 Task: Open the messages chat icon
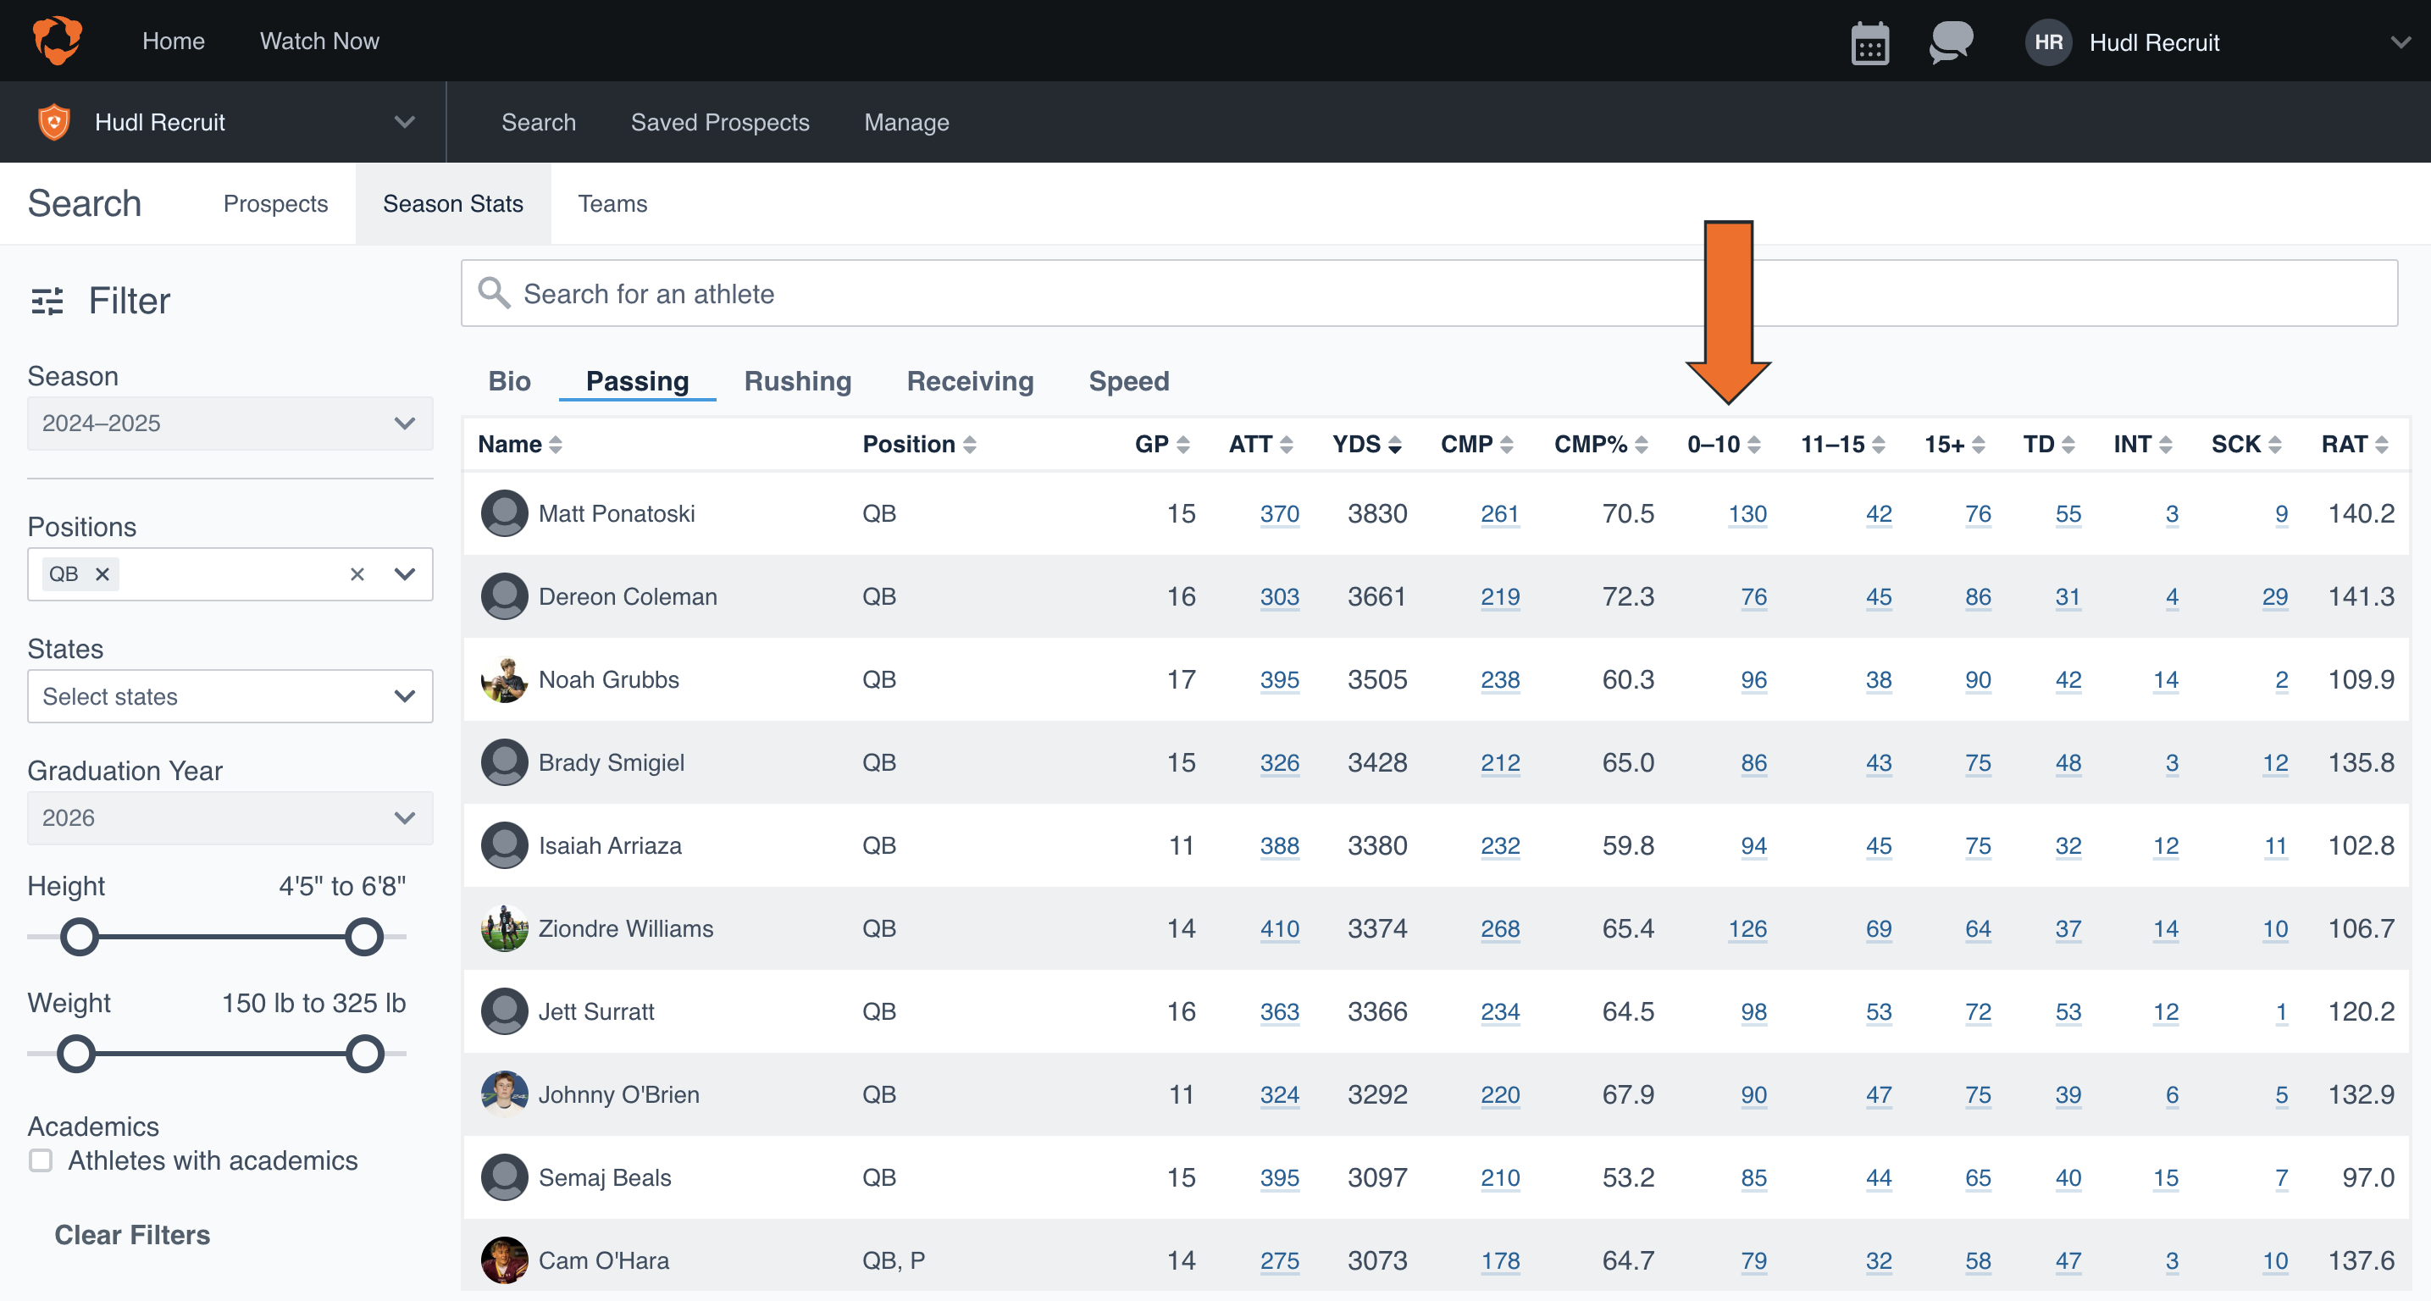tap(1950, 42)
